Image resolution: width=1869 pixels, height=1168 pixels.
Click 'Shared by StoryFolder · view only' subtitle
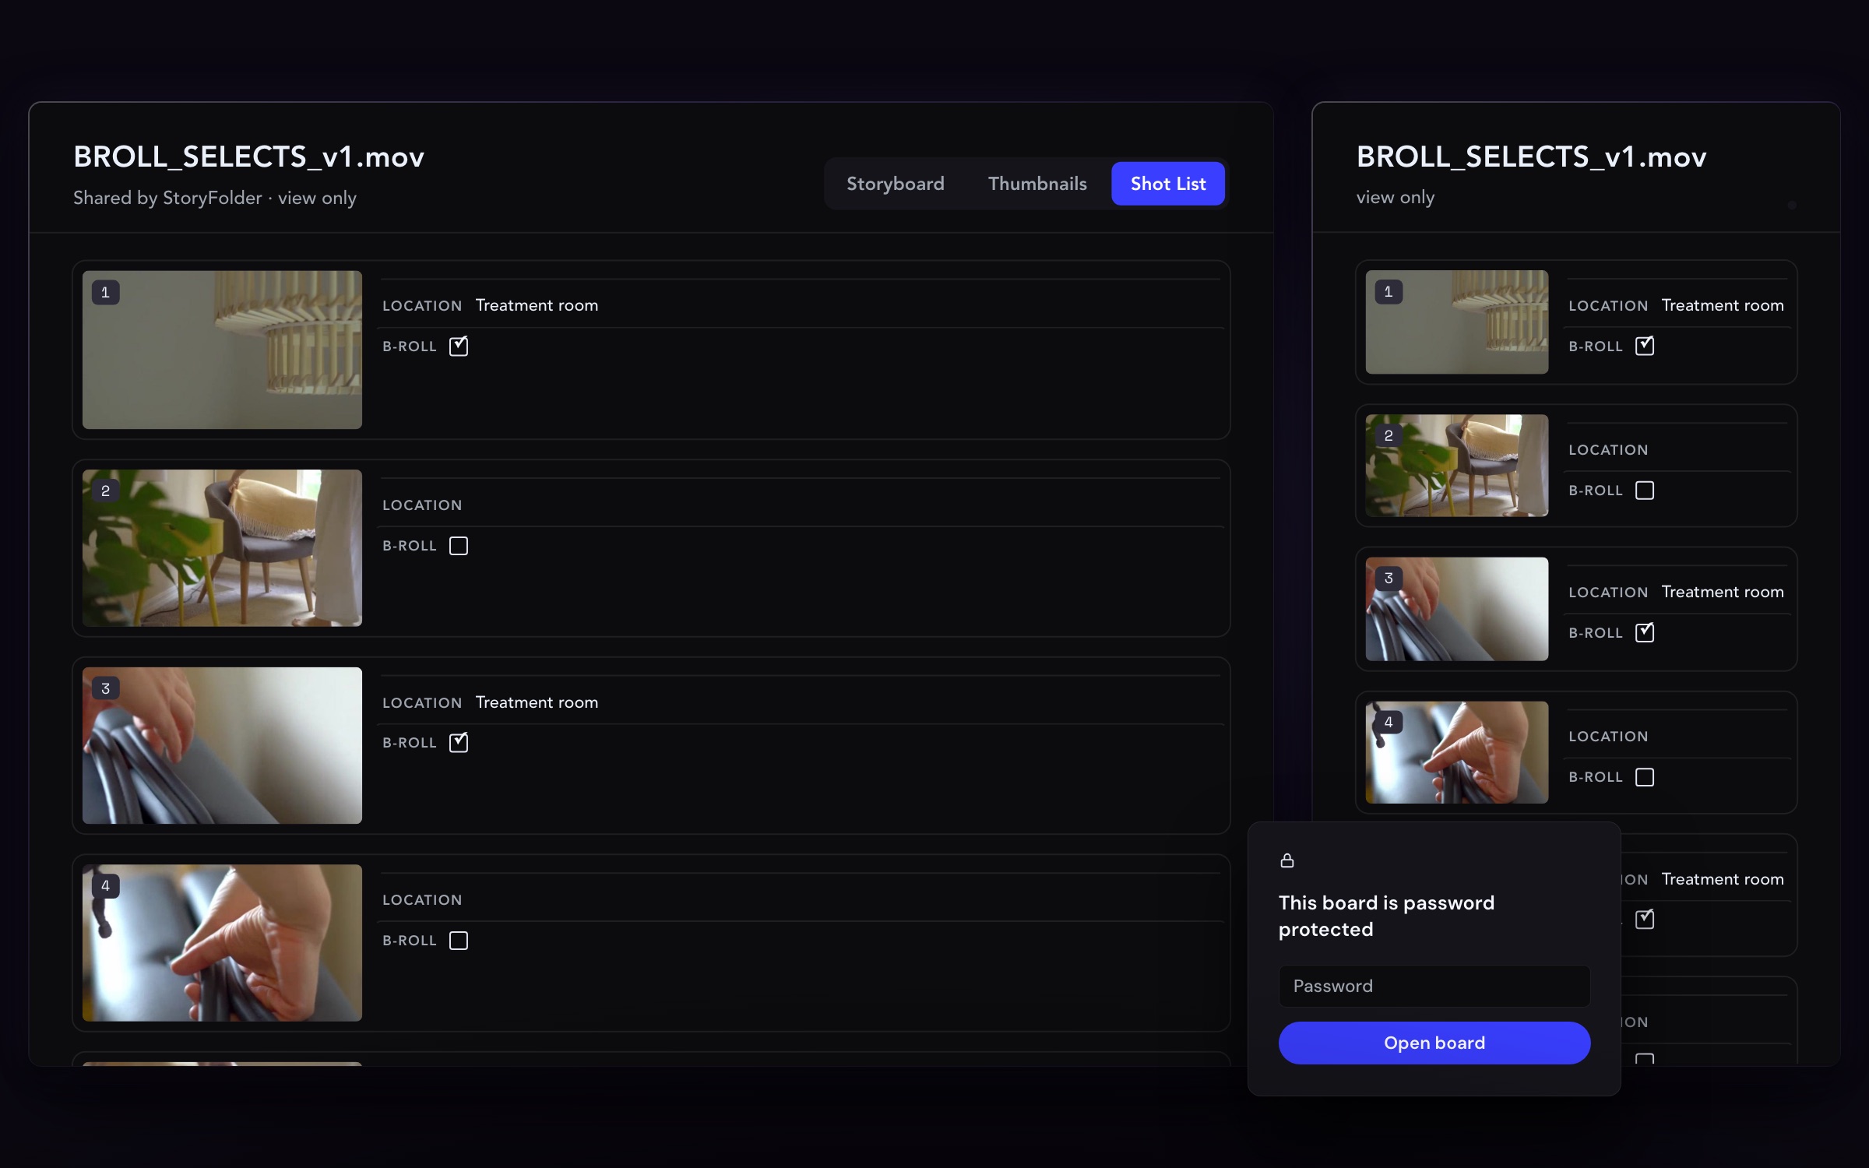coord(215,198)
